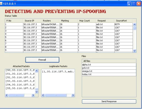Click the All files column header
Image resolution: width=142 pixels, height=110 pixels.
point(109,61)
